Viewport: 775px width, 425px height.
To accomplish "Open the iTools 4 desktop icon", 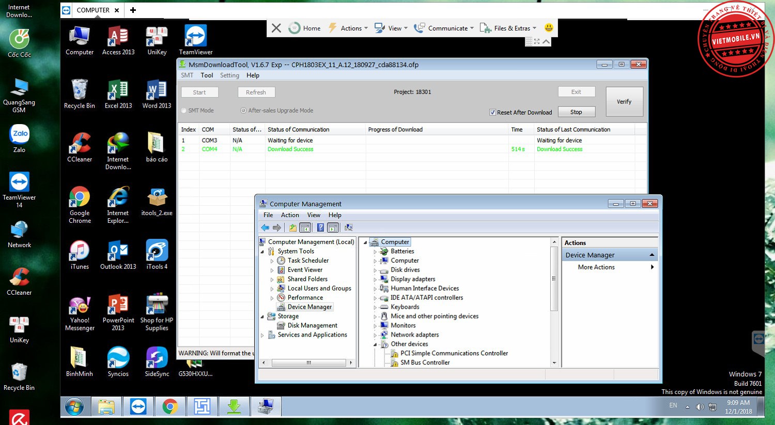I will pos(157,255).
